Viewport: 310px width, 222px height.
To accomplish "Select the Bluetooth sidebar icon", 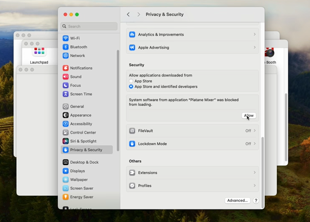I will click(65, 47).
